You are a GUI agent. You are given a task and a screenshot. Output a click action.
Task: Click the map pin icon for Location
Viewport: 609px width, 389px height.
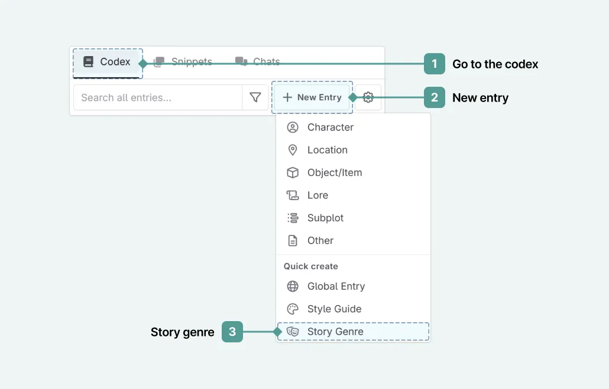tap(293, 149)
